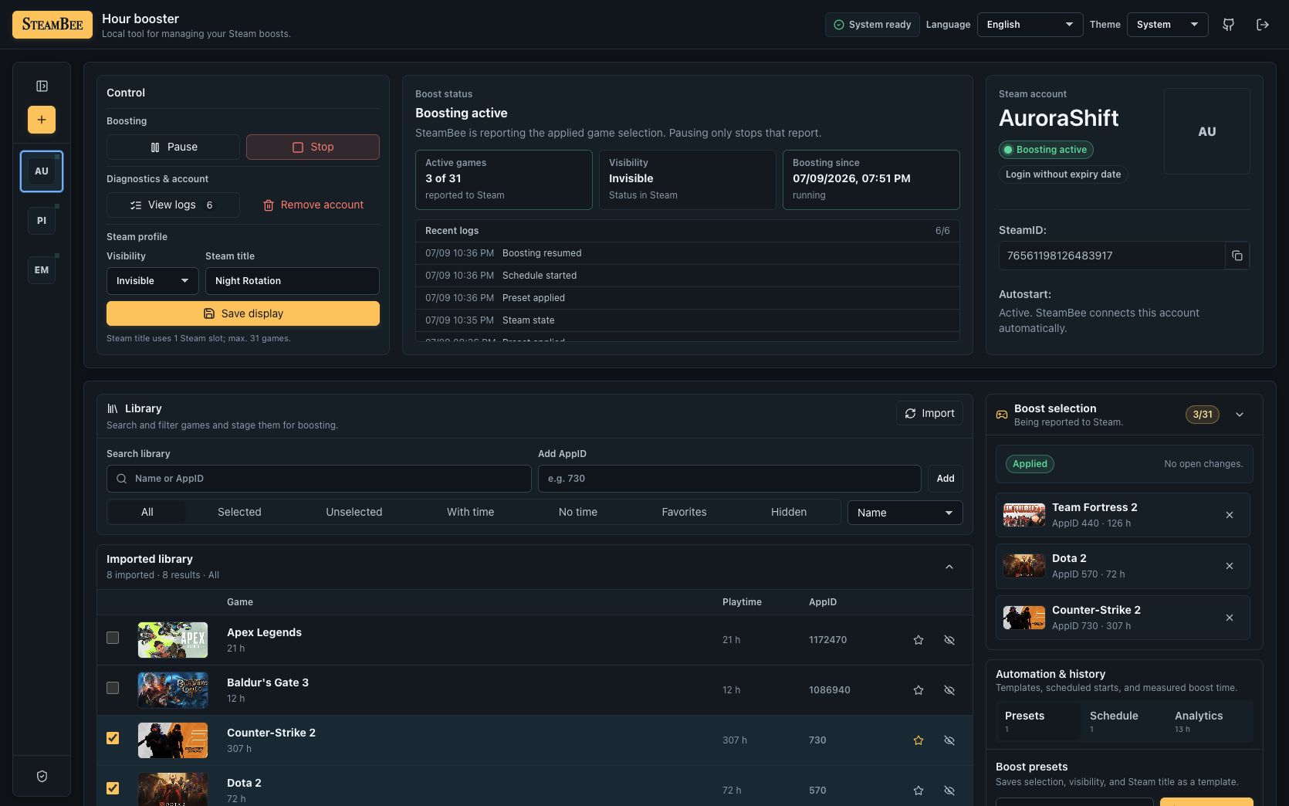The width and height of the screenshot is (1289, 806).
Task: Filter library by With time
Action: (470, 512)
